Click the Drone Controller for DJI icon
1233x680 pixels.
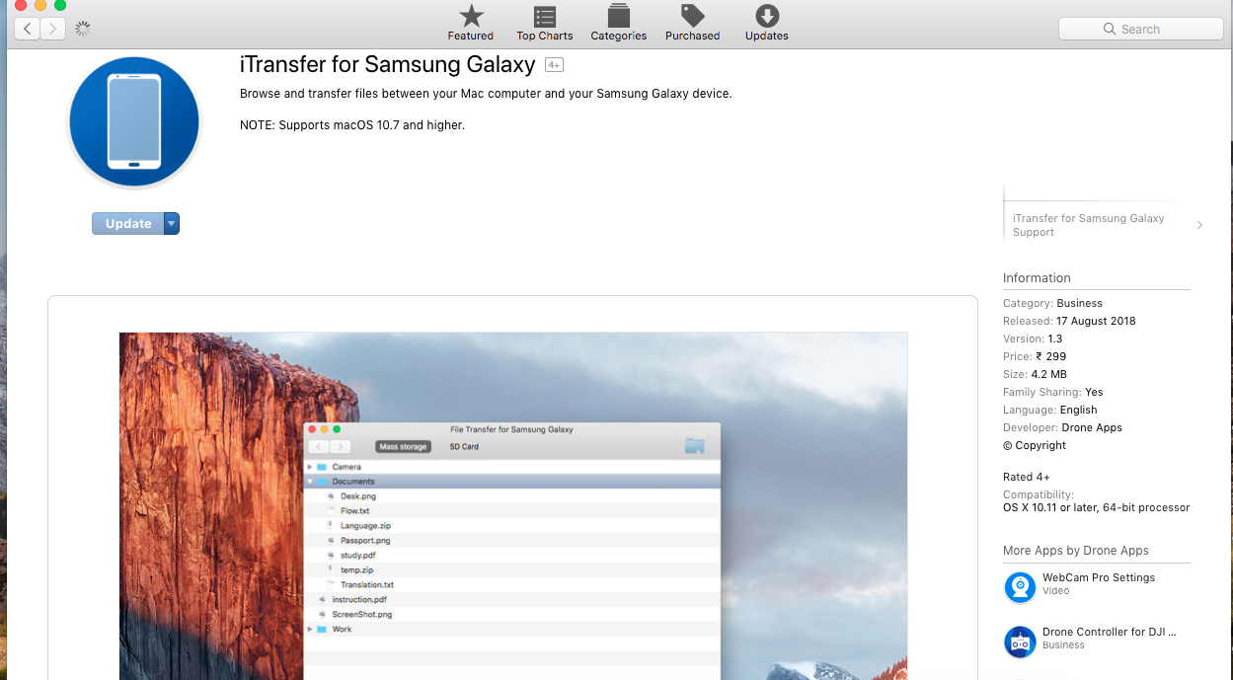coord(1020,642)
